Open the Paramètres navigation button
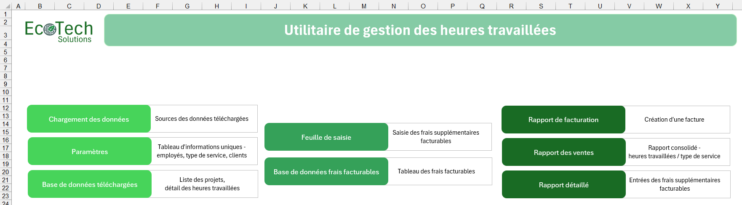This screenshot has height=205, width=742. 89,152
